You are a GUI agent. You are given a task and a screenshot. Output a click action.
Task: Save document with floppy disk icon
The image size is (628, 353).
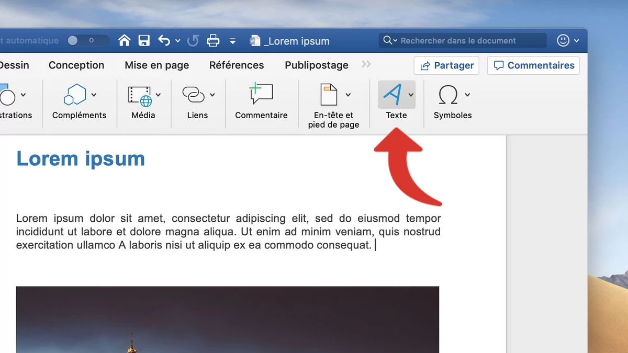144,40
